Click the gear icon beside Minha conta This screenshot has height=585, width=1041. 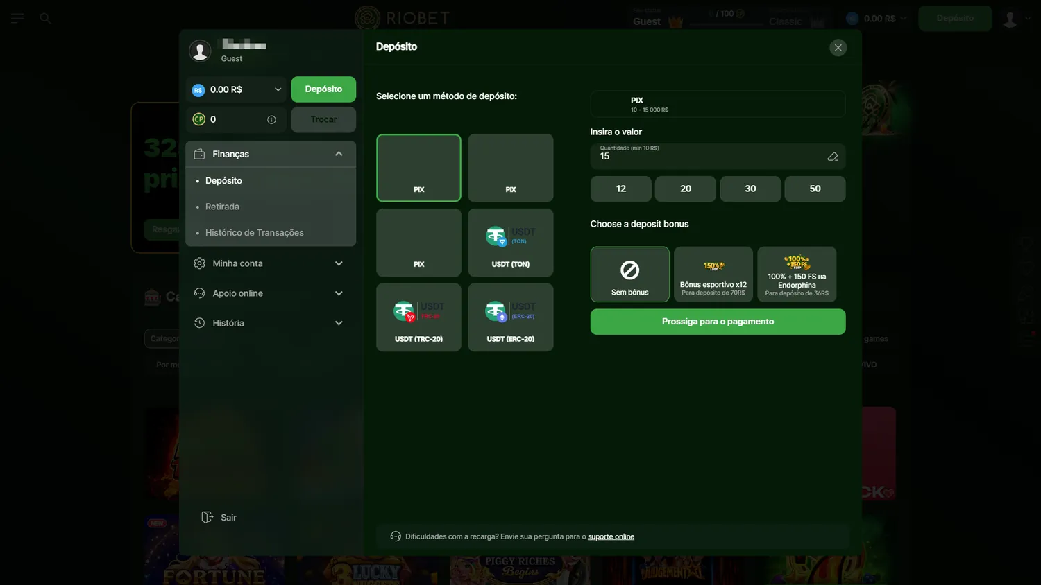coord(199,263)
